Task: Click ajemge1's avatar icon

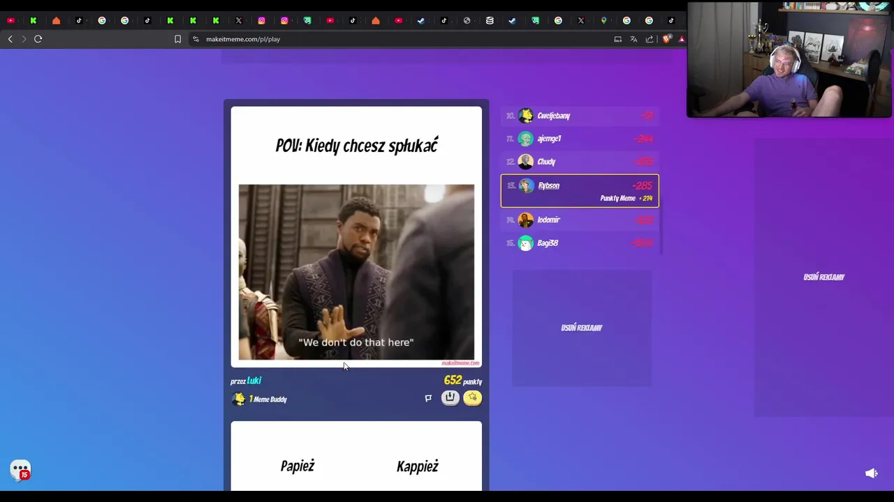Action: coord(526,139)
